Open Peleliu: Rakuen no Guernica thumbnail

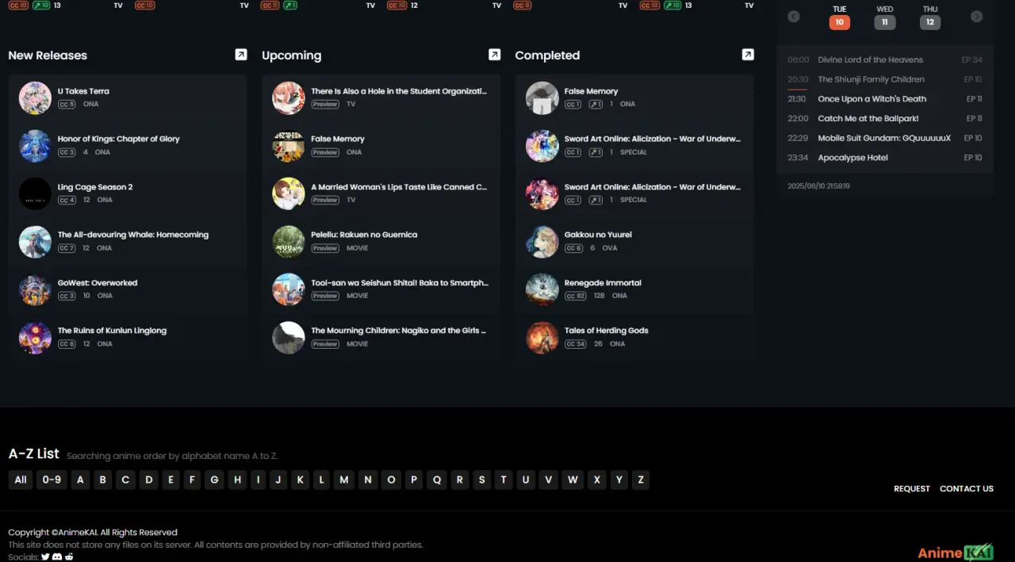point(289,242)
